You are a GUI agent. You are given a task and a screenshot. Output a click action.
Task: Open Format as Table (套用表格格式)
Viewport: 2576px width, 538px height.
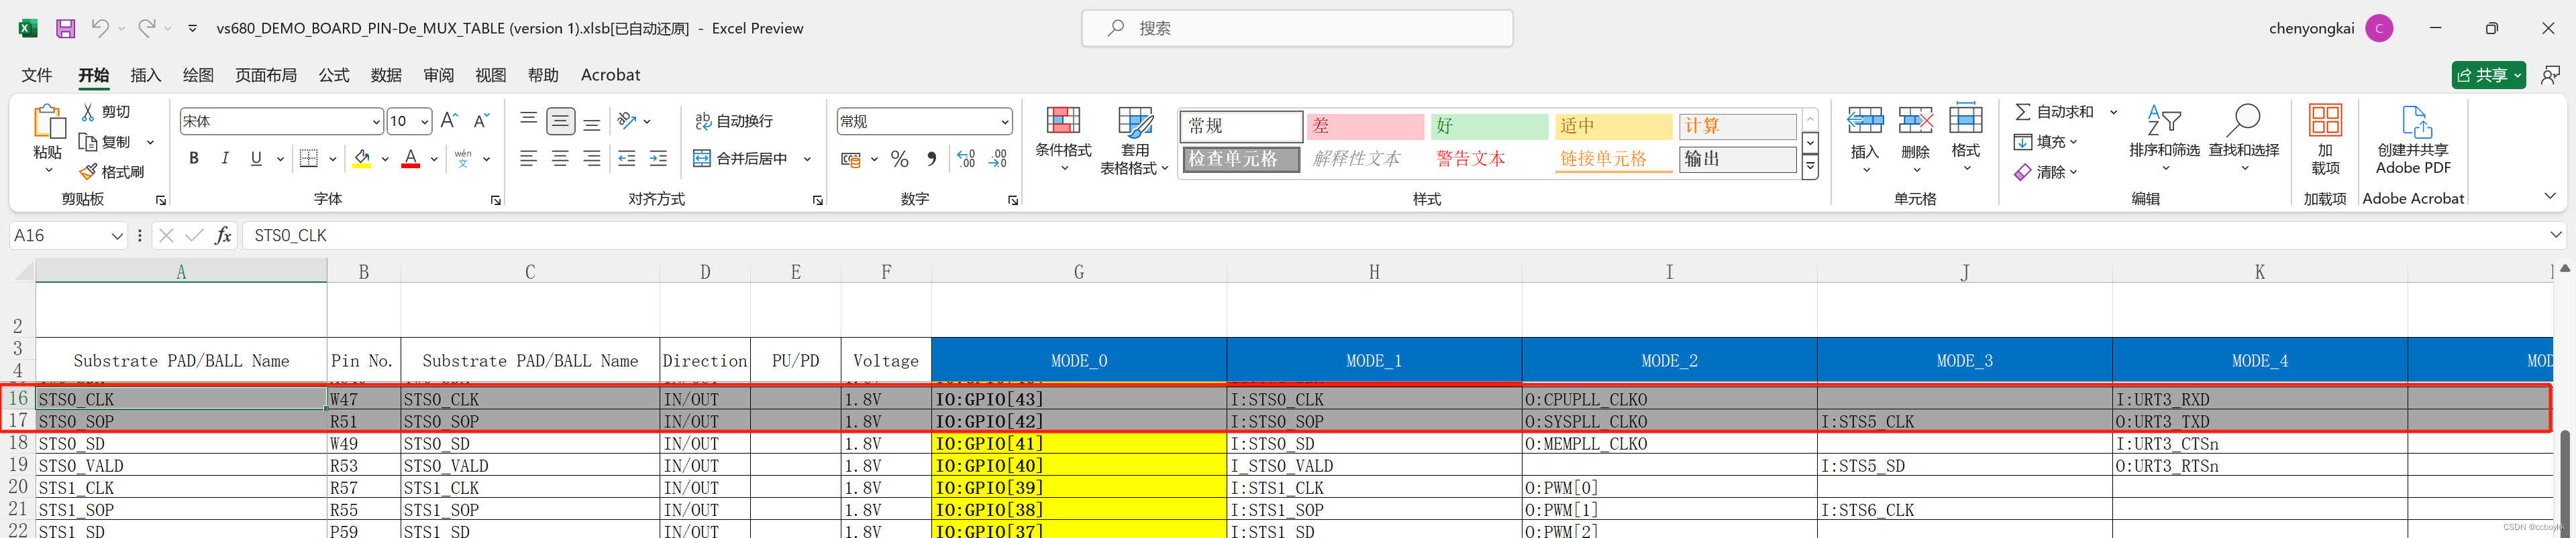coord(1135,141)
